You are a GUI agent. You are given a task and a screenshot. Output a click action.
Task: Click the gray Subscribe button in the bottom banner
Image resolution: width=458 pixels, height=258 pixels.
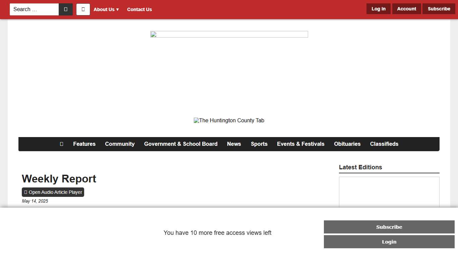(x=389, y=227)
